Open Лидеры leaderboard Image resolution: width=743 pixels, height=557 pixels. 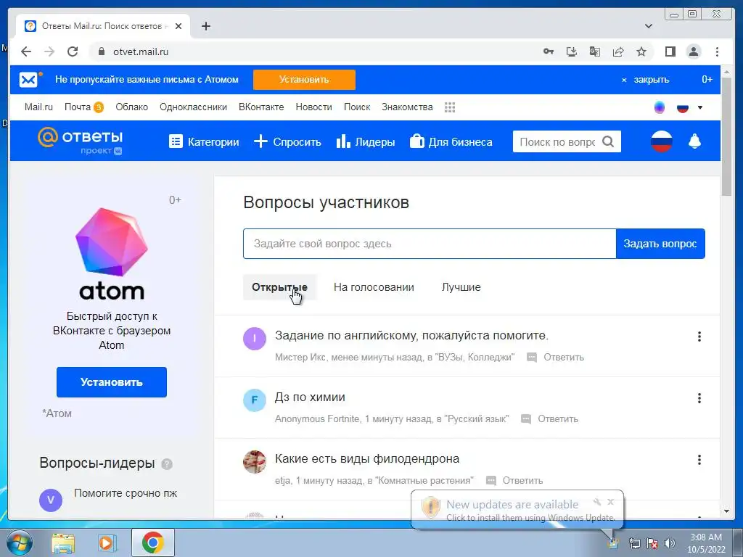(x=366, y=141)
